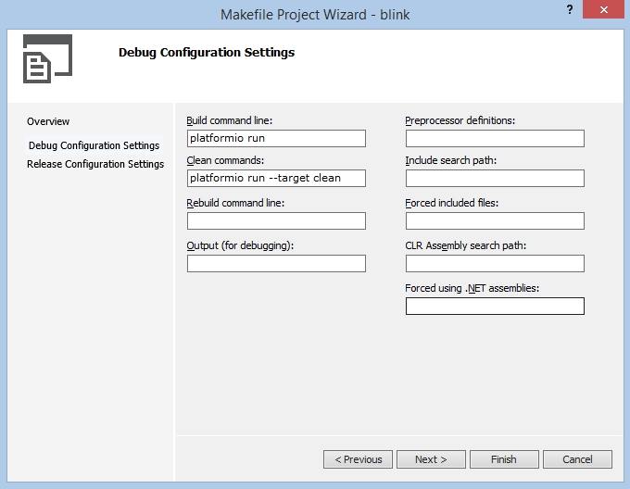
Task: Click the 'Rebuild command line:' label
Action: [235, 203]
